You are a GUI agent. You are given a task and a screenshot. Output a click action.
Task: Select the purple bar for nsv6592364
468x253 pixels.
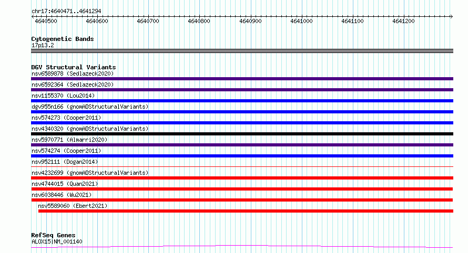242,90
